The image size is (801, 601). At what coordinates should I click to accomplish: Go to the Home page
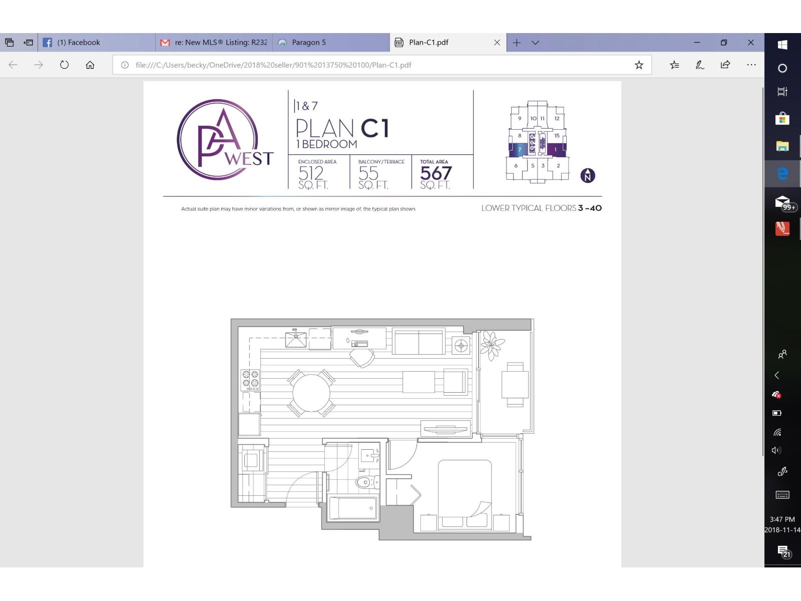point(90,65)
